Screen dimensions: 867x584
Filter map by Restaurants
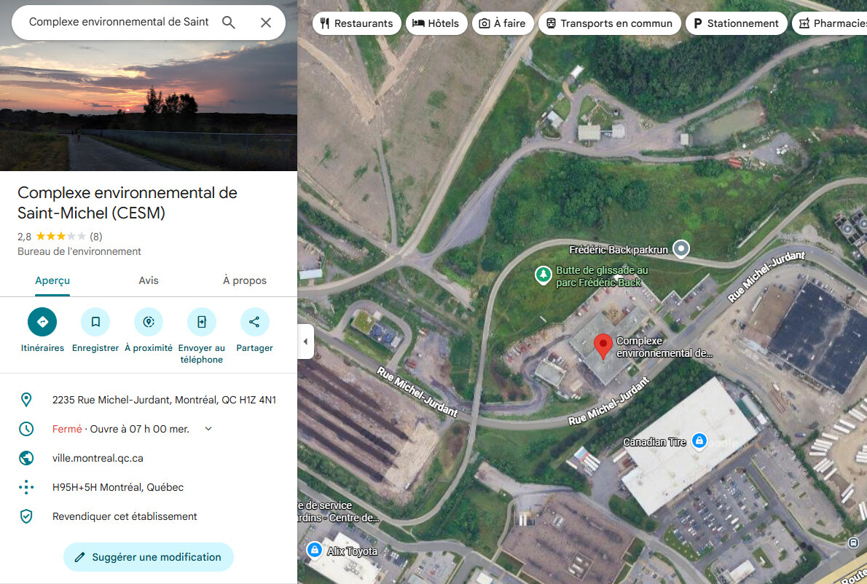click(x=357, y=23)
